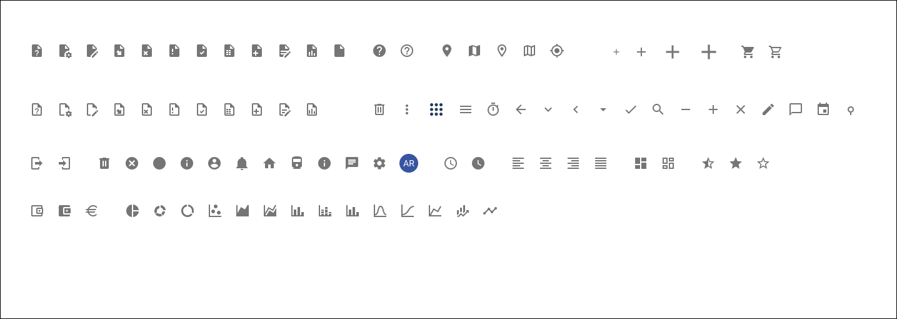Click the checkmark icon
Image resolution: width=897 pixels, height=319 pixels.
[x=631, y=109]
